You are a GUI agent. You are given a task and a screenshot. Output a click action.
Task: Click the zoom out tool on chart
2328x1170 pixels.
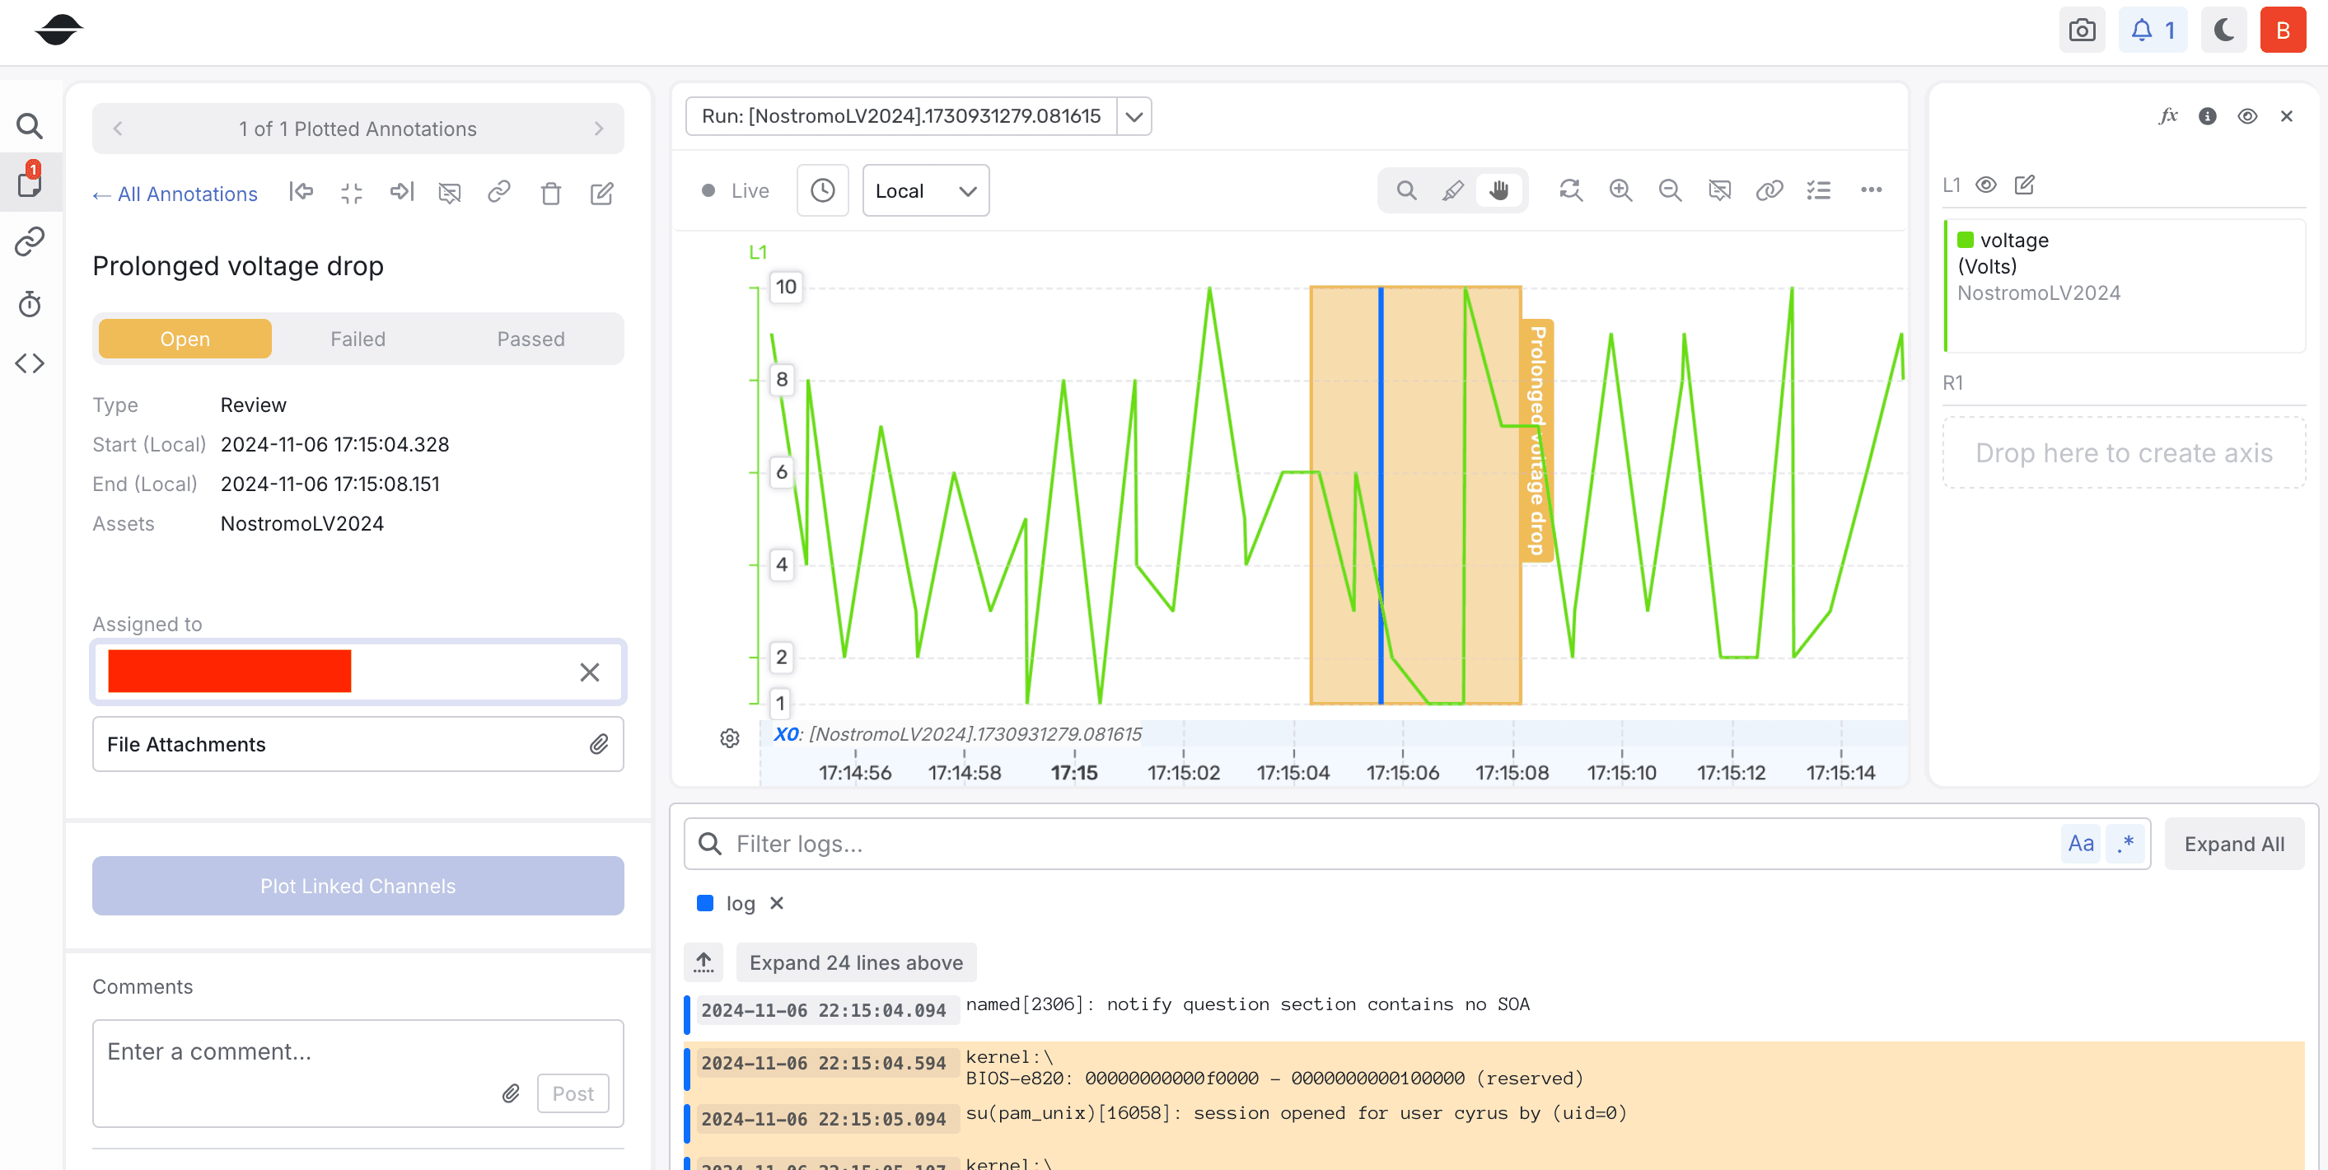click(1669, 190)
